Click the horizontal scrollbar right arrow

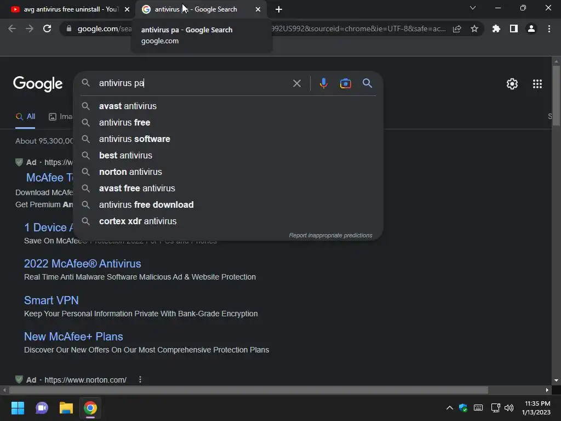click(x=547, y=390)
